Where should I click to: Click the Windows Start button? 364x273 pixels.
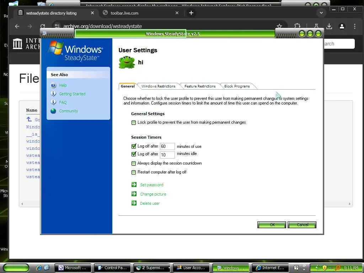(16, 268)
